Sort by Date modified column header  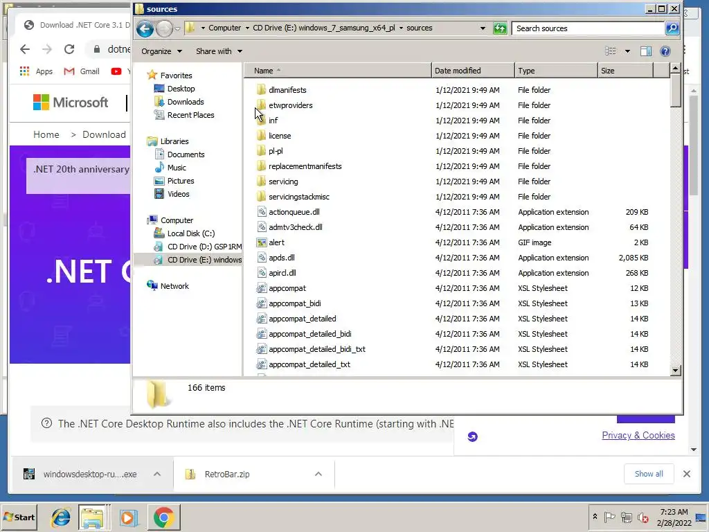[x=473, y=71]
